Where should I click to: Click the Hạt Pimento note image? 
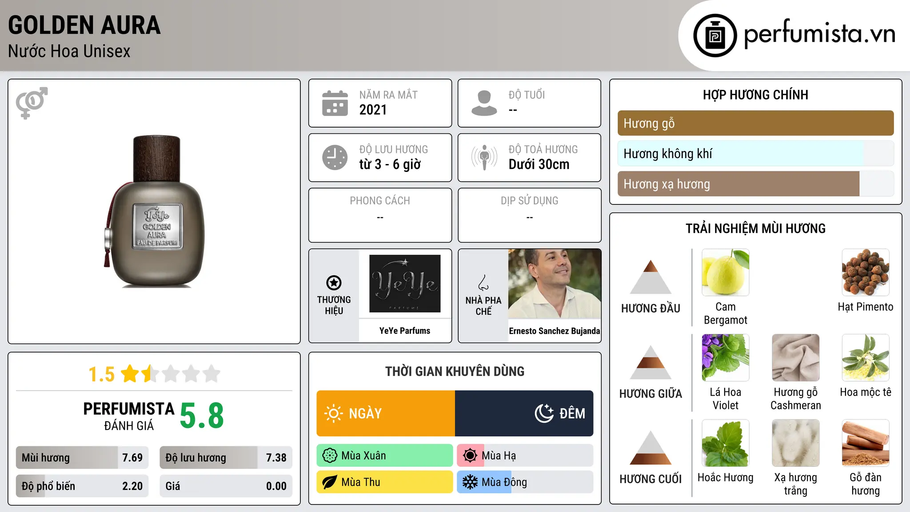coord(866,272)
